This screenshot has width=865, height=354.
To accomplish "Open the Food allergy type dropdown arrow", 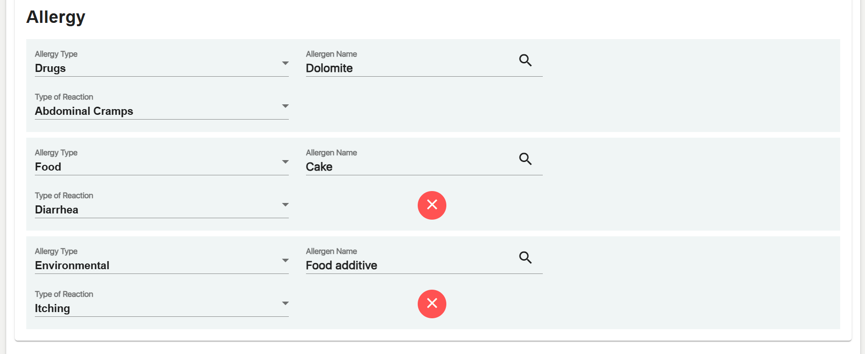I will (x=285, y=162).
